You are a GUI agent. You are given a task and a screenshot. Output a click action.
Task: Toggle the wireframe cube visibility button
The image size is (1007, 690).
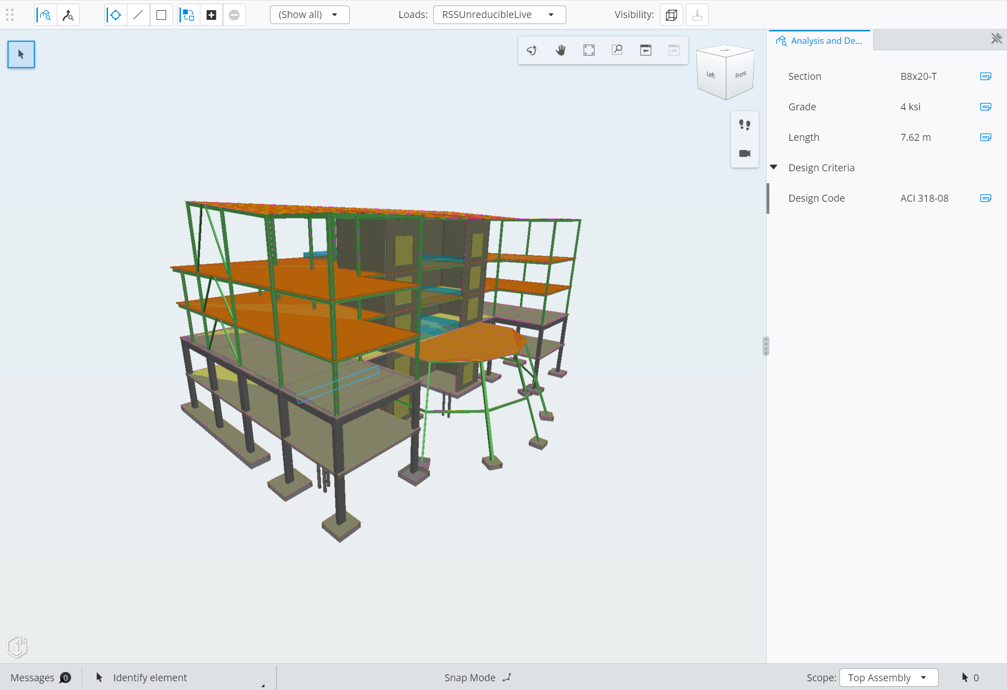[x=671, y=15]
